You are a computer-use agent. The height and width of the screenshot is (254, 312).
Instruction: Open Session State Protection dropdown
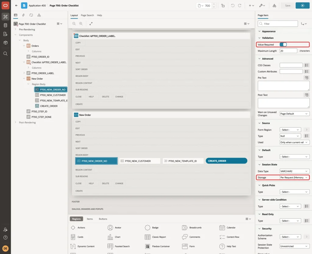(294, 246)
